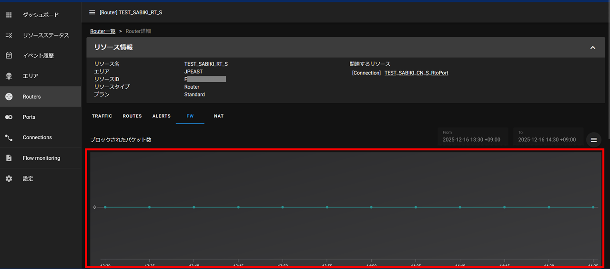Click the Routers icon in sidebar
Screen dimensions: 610x269
point(9,97)
